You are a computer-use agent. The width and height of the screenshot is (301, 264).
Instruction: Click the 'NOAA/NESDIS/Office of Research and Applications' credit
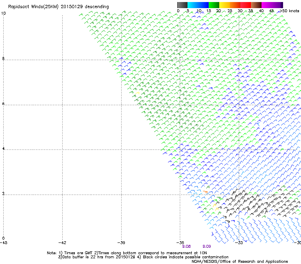coord(240,262)
